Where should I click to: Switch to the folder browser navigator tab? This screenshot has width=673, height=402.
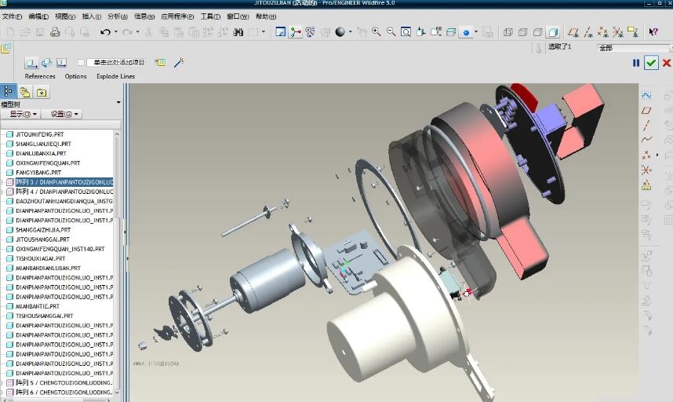(x=24, y=92)
